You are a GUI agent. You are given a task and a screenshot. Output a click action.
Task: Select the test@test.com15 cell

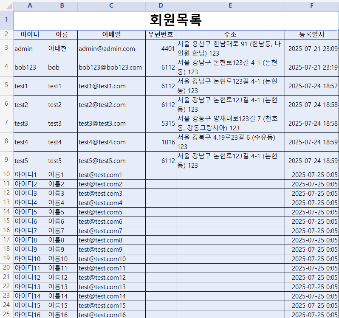tap(111, 305)
